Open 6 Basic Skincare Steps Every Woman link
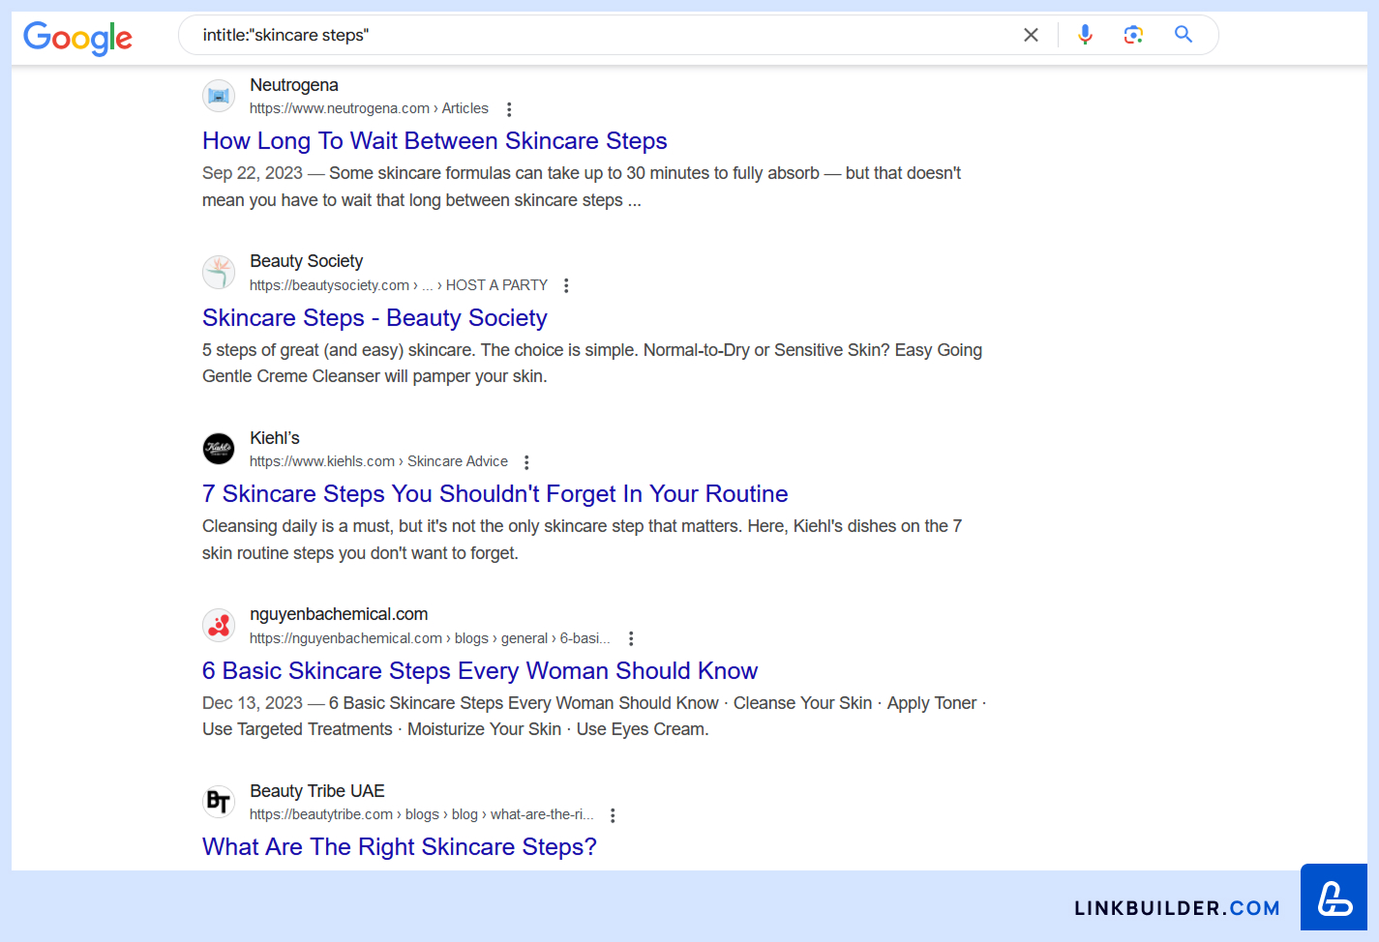The width and height of the screenshot is (1379, 942). pyautogui.click(x=480, y=671)
